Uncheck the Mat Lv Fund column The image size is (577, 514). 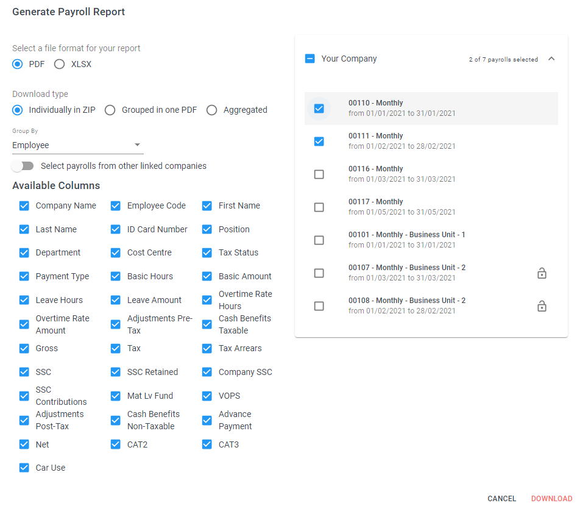116,396
